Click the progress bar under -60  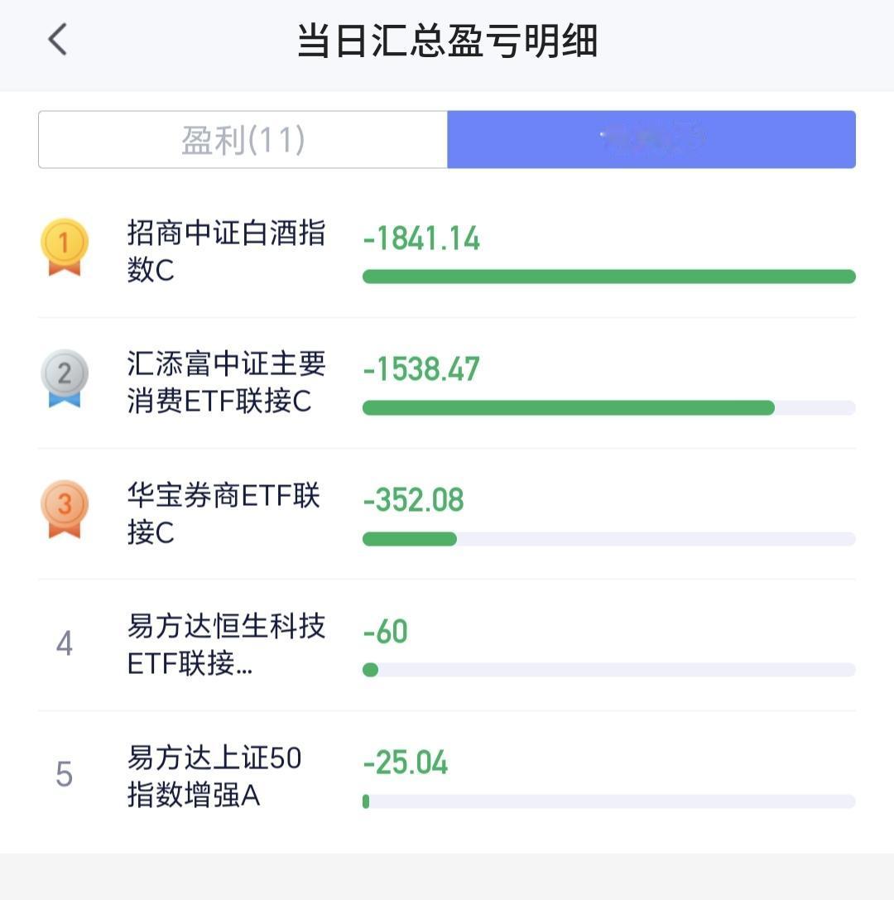coord(608,670)
